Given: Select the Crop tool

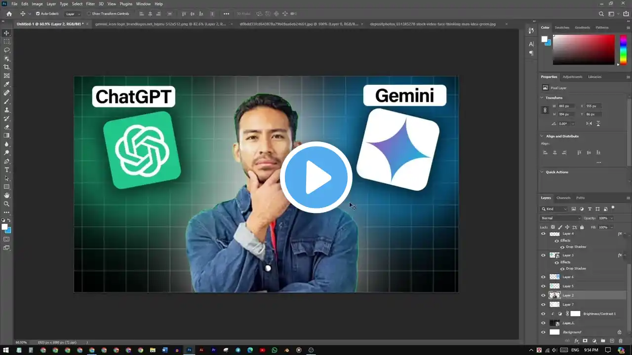Looking at the screenshot, I should (x=6, y=67).
